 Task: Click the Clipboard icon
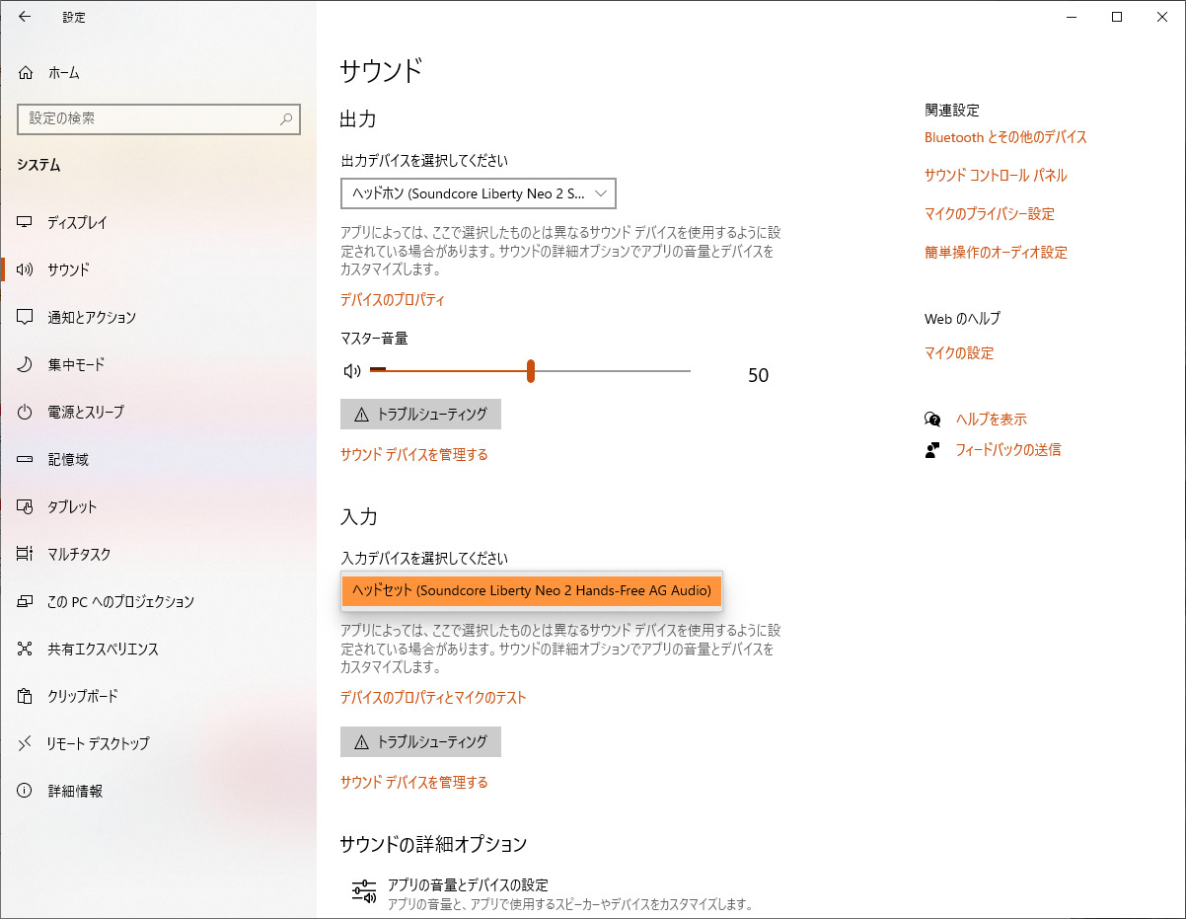(x=25, y=696)
